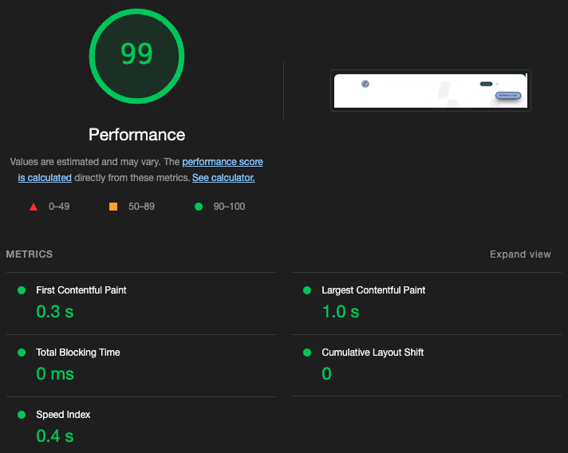Viewport: 568px width, 453px height.
Task: Click the 99 performance score gauge
Action: click(136, 54)
